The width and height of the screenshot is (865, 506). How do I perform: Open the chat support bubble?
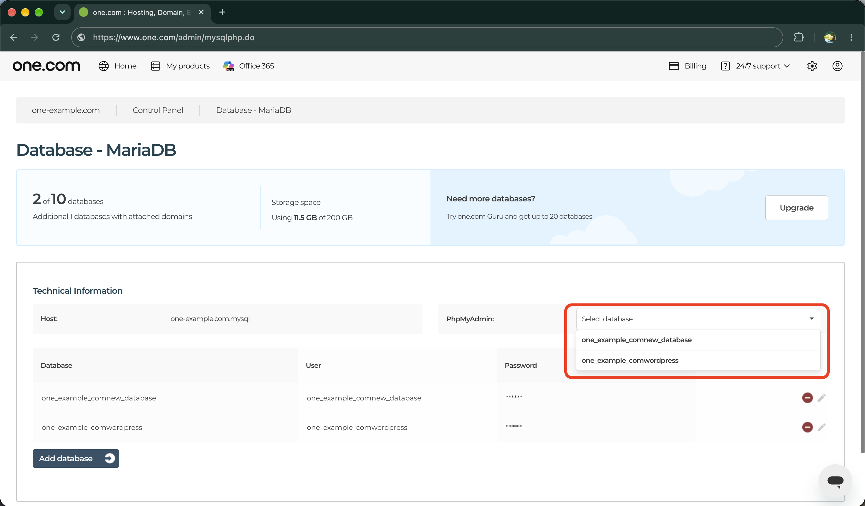[x=835, y=481]
